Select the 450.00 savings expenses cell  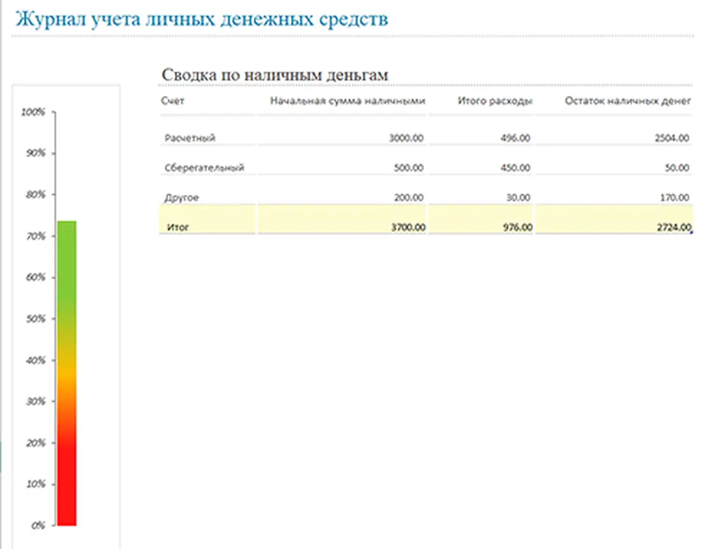point(515,167)
